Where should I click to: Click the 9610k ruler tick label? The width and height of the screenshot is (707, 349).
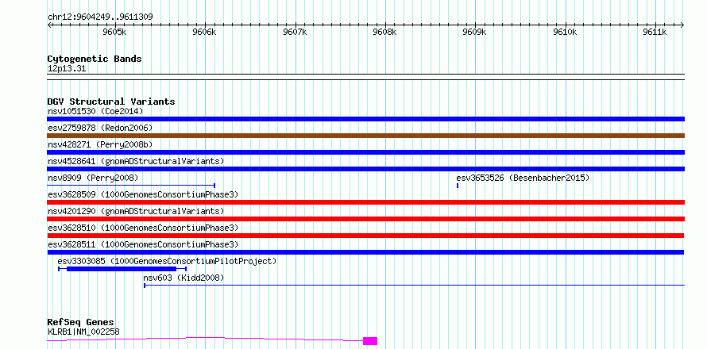(565, 32)
